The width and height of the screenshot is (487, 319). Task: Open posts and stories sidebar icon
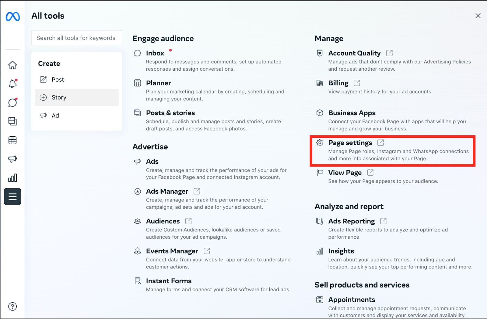point(12,121)
